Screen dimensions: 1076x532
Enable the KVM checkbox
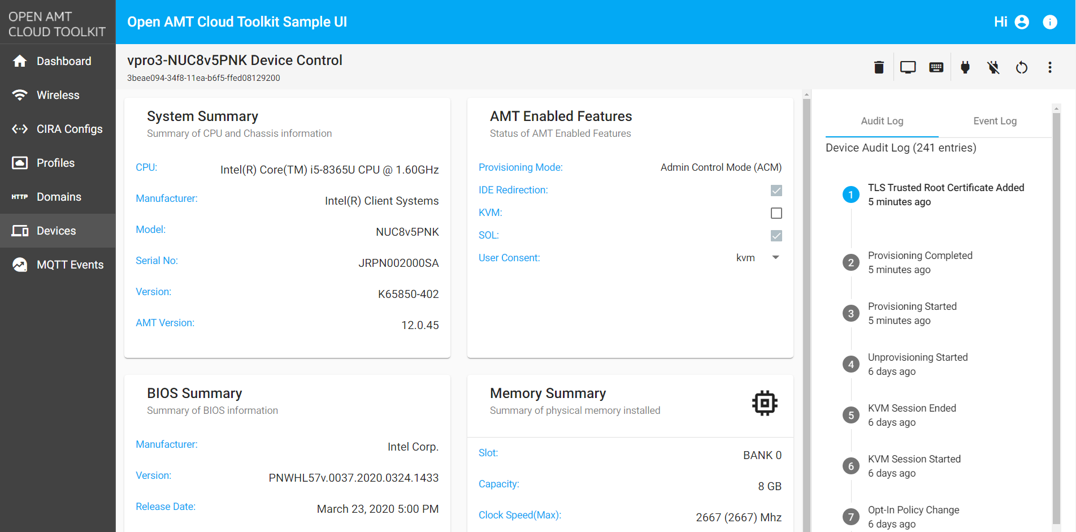point(776,213)
